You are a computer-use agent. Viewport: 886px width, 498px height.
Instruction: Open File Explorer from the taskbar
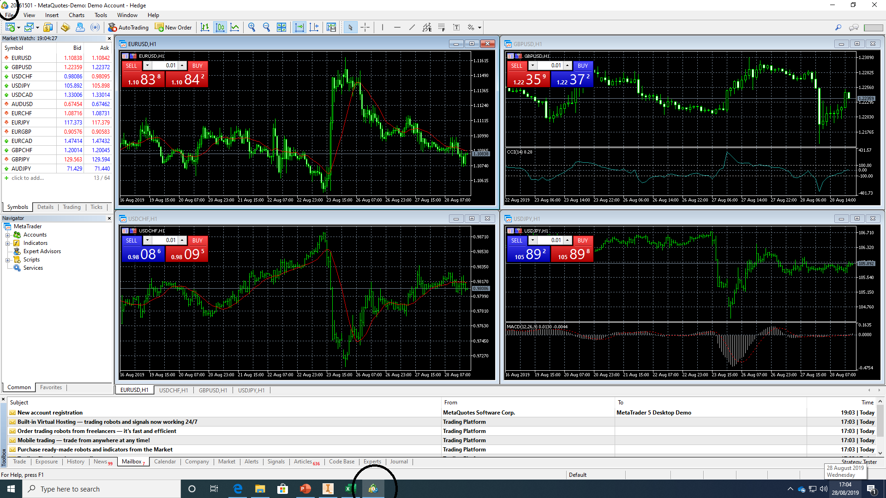[x=260, y=489]
